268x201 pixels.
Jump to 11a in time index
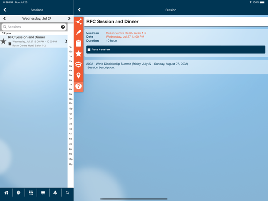70,103
